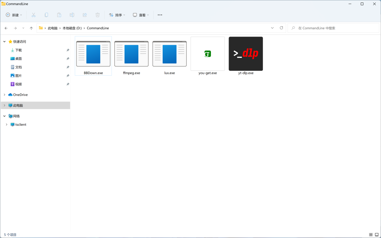Click the Delete trash can icon
The width and height of the screenshot is (381, 238).
coord(97,15)
